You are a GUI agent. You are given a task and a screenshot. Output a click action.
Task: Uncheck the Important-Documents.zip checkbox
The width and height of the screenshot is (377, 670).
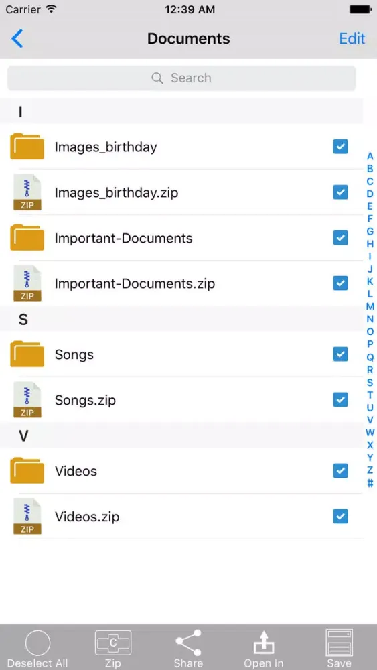(340, 283)
